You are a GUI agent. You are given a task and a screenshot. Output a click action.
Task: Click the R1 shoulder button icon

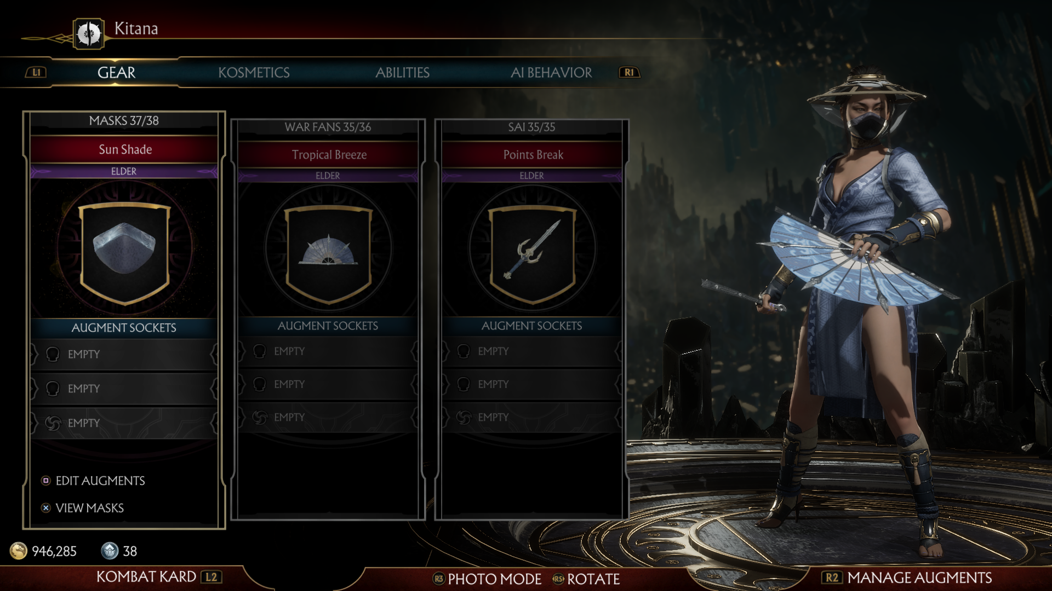pyautogui.click(x=629, y=72)
